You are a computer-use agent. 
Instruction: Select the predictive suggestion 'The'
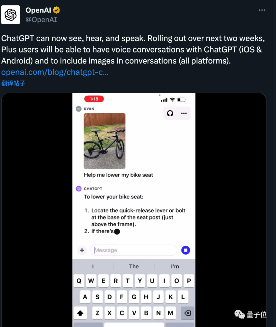pos(134,266)
